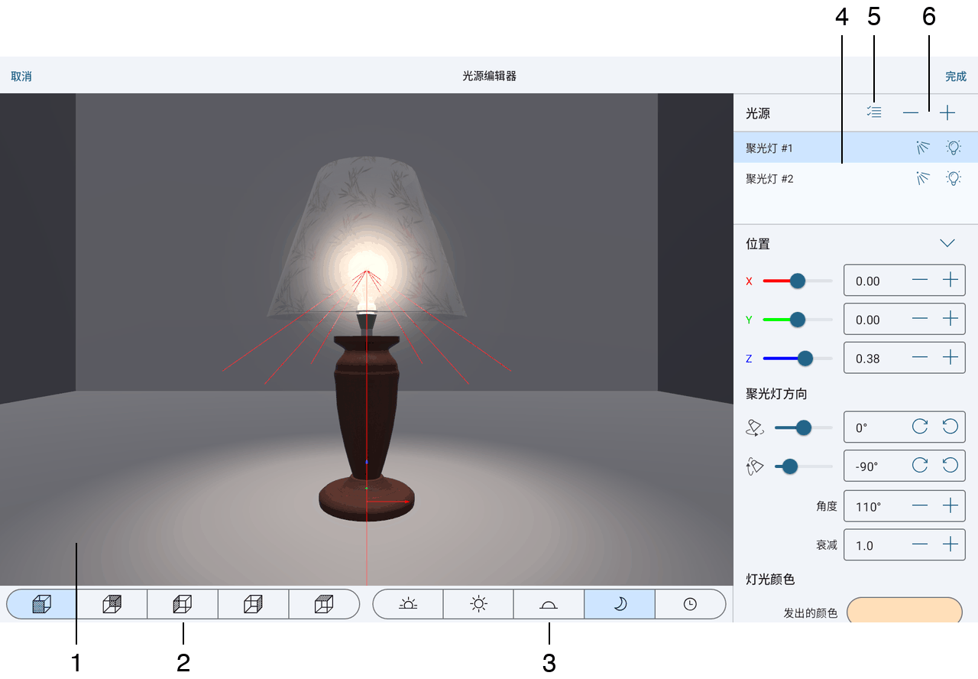
Task: Select 聚光灯 #2 in light list
Action: (856, 178)
